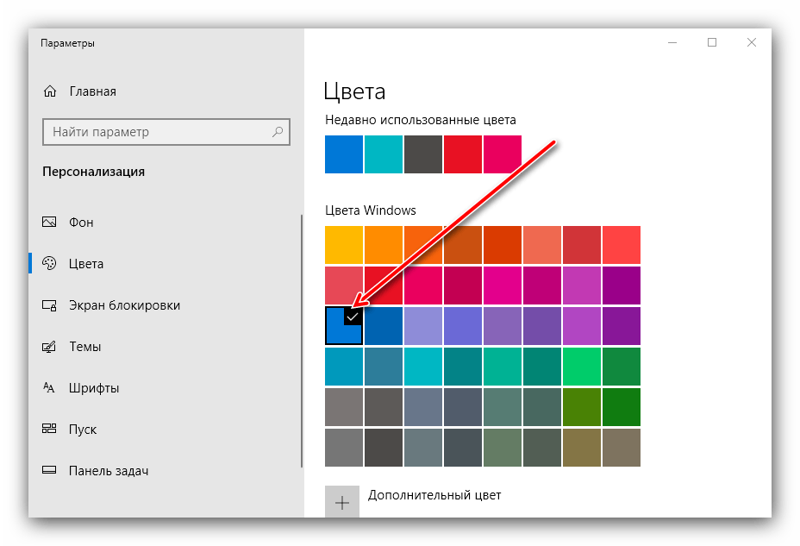Pick the bright green swatch in Windows colors

[581, 366]
